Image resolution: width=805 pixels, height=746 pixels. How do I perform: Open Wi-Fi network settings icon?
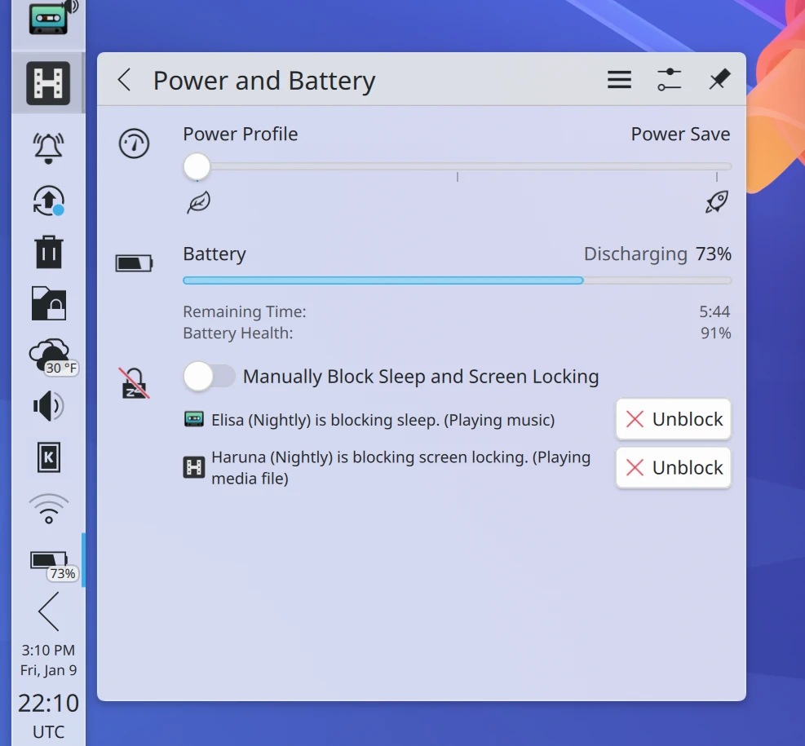click(x=48, y=508)
